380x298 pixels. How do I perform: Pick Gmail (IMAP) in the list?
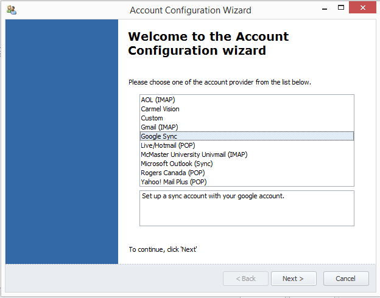coord(160,127)
